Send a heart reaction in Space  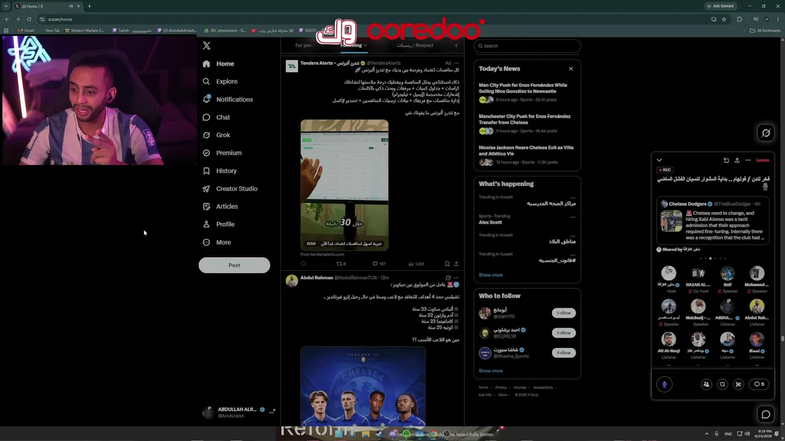pyautogui.click(x=722, y=384)
